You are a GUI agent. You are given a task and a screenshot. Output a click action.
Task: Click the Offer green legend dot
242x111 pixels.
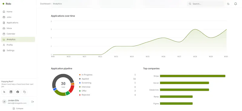pos(80,91)
